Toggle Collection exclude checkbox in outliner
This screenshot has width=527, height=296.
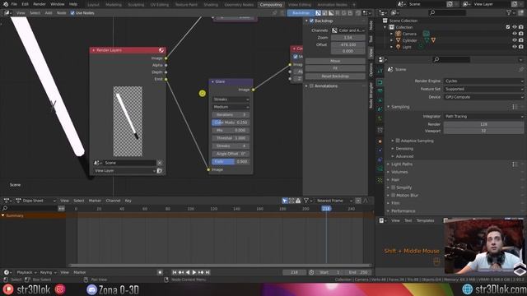coord(508,27)
